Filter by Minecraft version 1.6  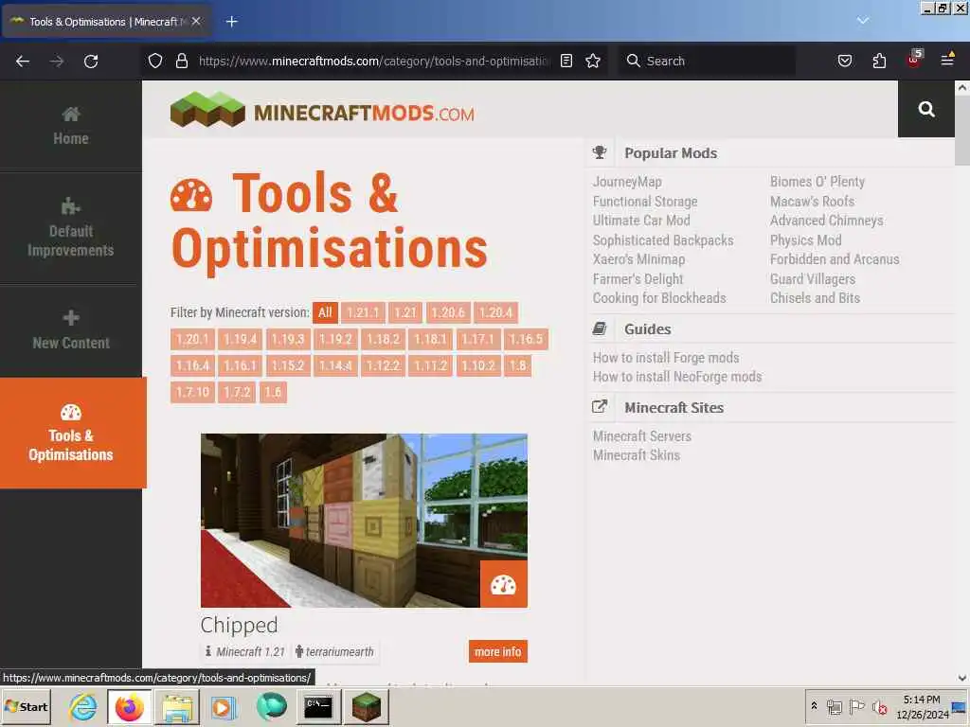click(273, 392)
